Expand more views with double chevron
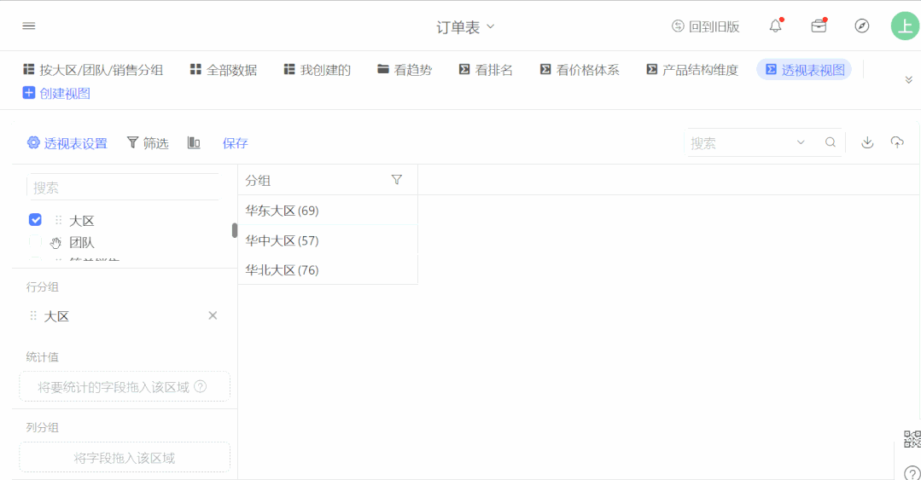921x480 pixels. (x=908, y=80)
